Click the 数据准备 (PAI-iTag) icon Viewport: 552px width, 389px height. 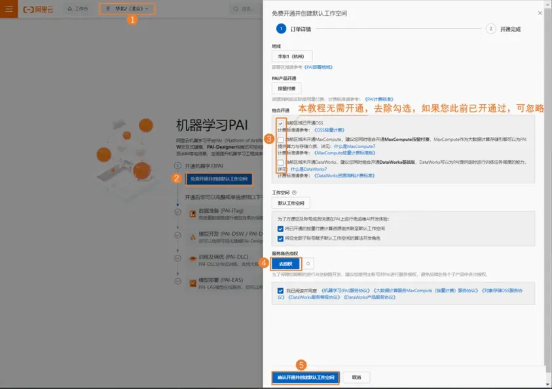click(193, 213)
